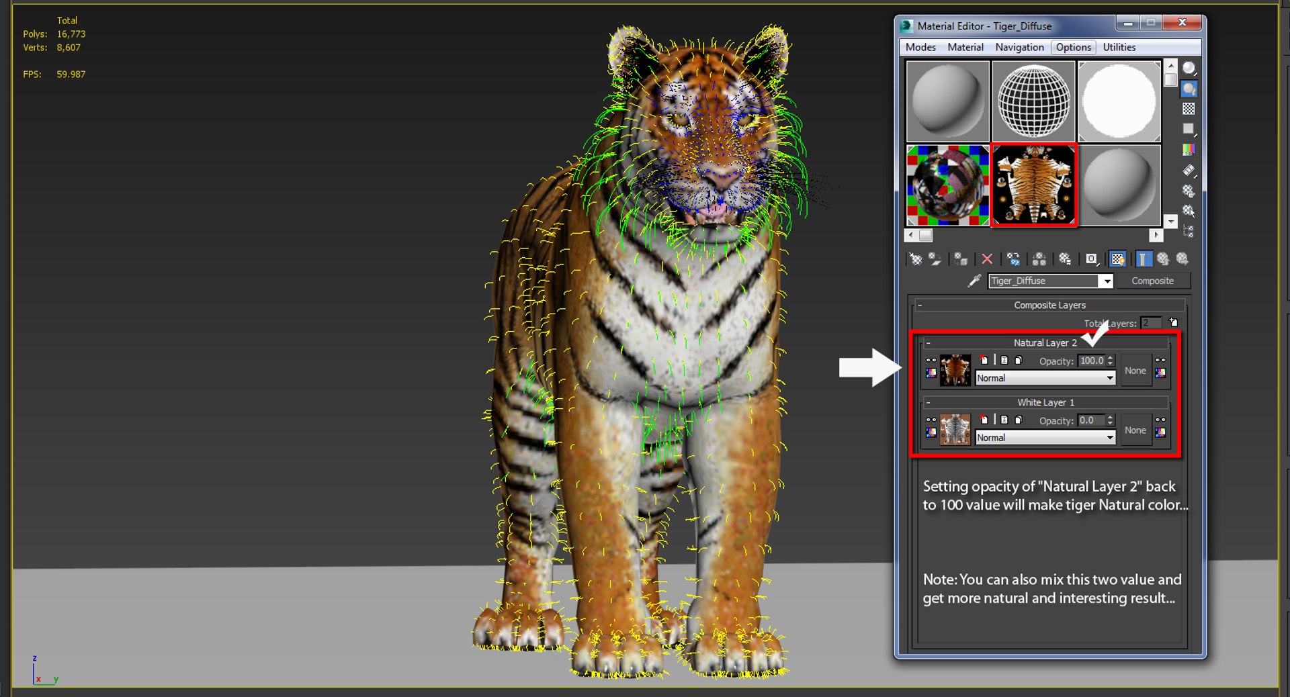1290x697 pixels.
Task: Click the Pick Material from Object eyedropper
Action: pos(974,281)
